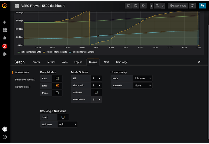Open the Alerting bell icon
This screenshot has height=144, width=209.
coord(5,38)
